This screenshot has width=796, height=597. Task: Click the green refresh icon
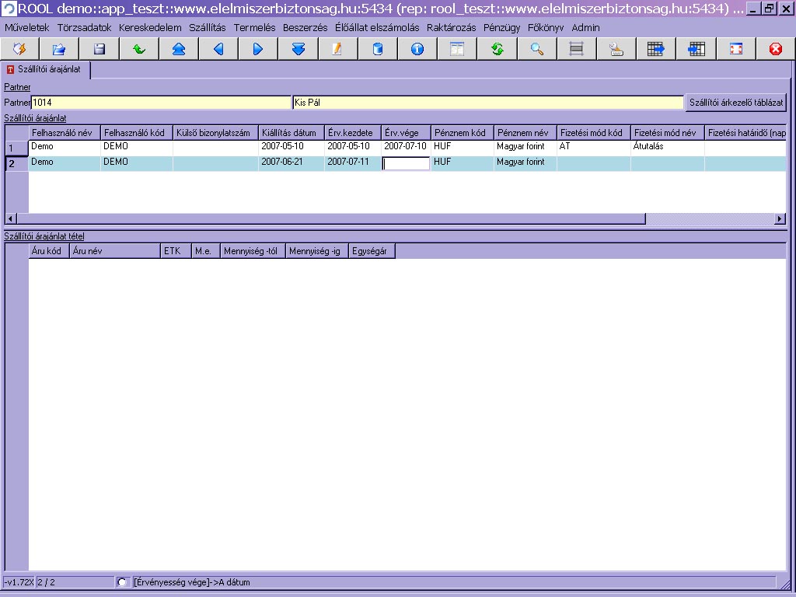(x=497, y=49)
